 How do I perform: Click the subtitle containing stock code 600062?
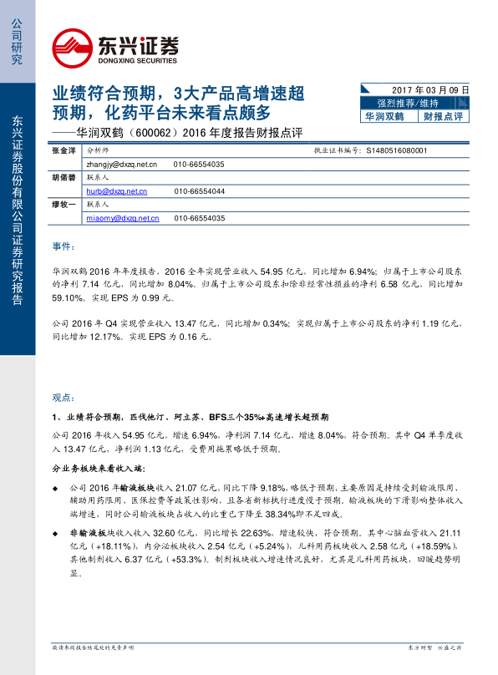coord(177,133)
